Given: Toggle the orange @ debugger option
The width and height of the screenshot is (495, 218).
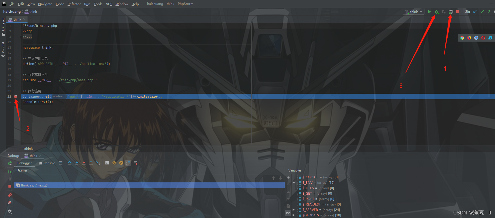Looking at the screenshot, I should pyautogui.click(x=121, y=163).
